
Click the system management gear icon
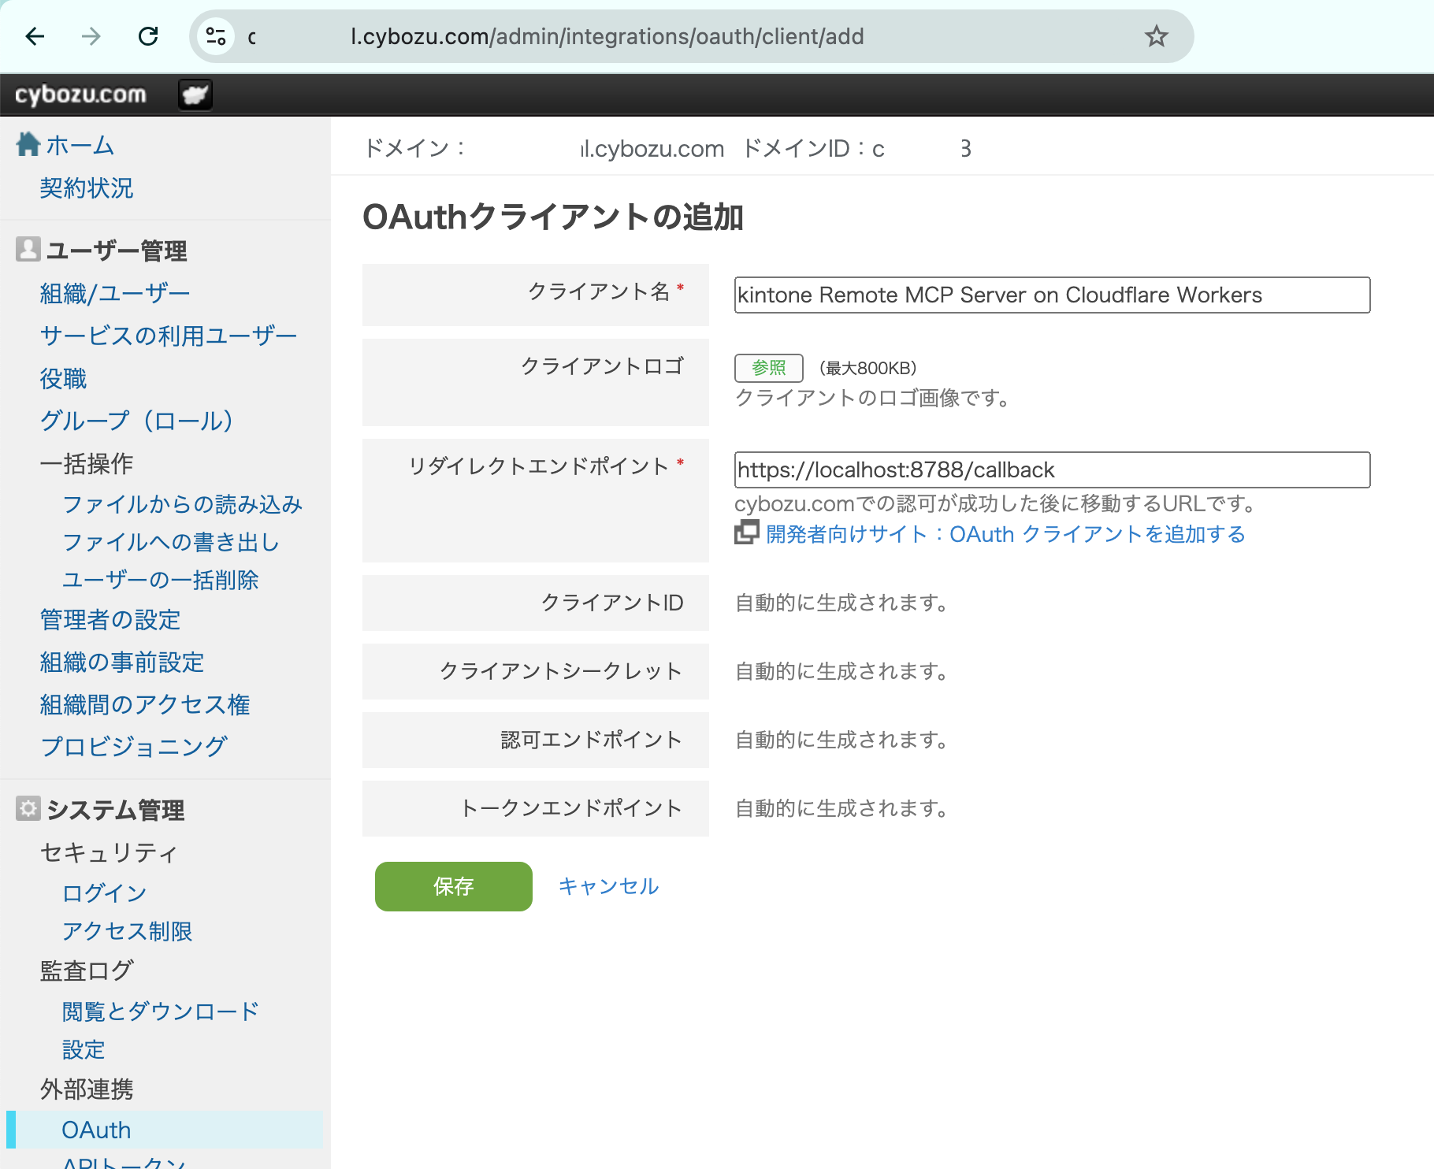pos(27,808)
